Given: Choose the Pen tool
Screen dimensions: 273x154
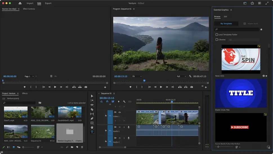Looking at the screenshot, I should [92, 118].
